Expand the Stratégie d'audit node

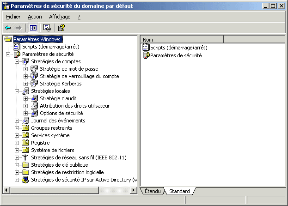click(26, 98)
